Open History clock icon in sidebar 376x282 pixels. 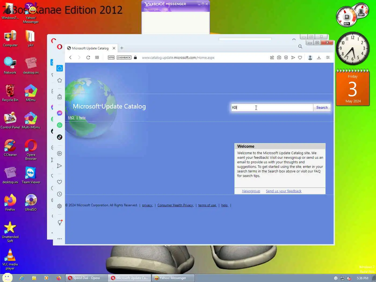60,194
